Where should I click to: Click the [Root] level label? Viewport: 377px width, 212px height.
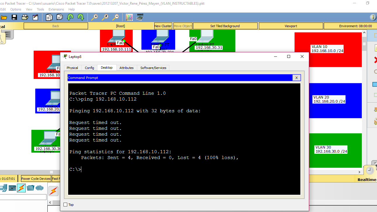click(120, 26)
